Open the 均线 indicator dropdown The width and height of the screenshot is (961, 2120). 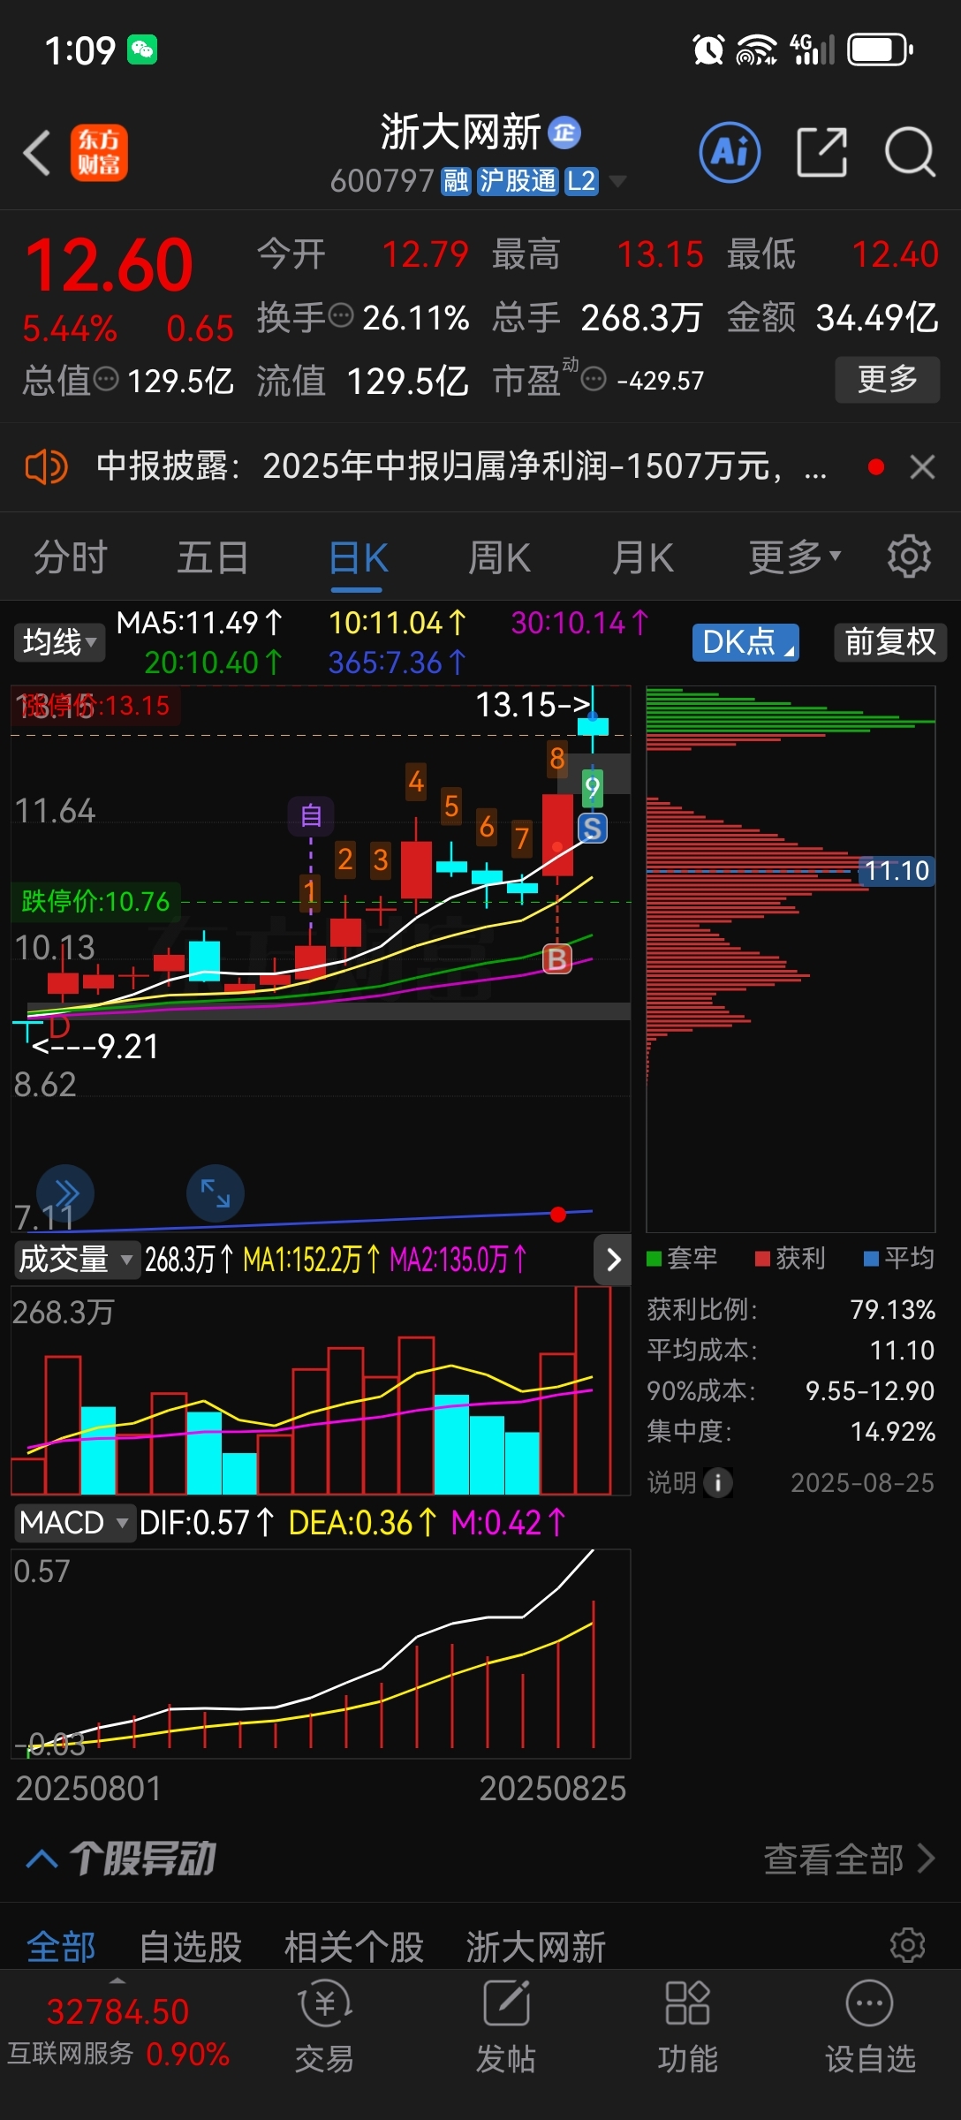pos(59,642)
